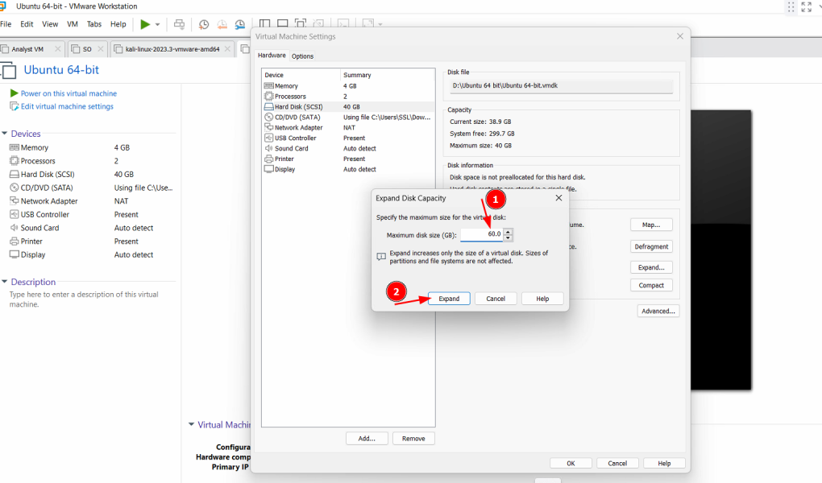Click the Send Ctrl+Alt+Del toolbar icon
Viewport: 822px width, 483px height.
[x=179, y=24]
